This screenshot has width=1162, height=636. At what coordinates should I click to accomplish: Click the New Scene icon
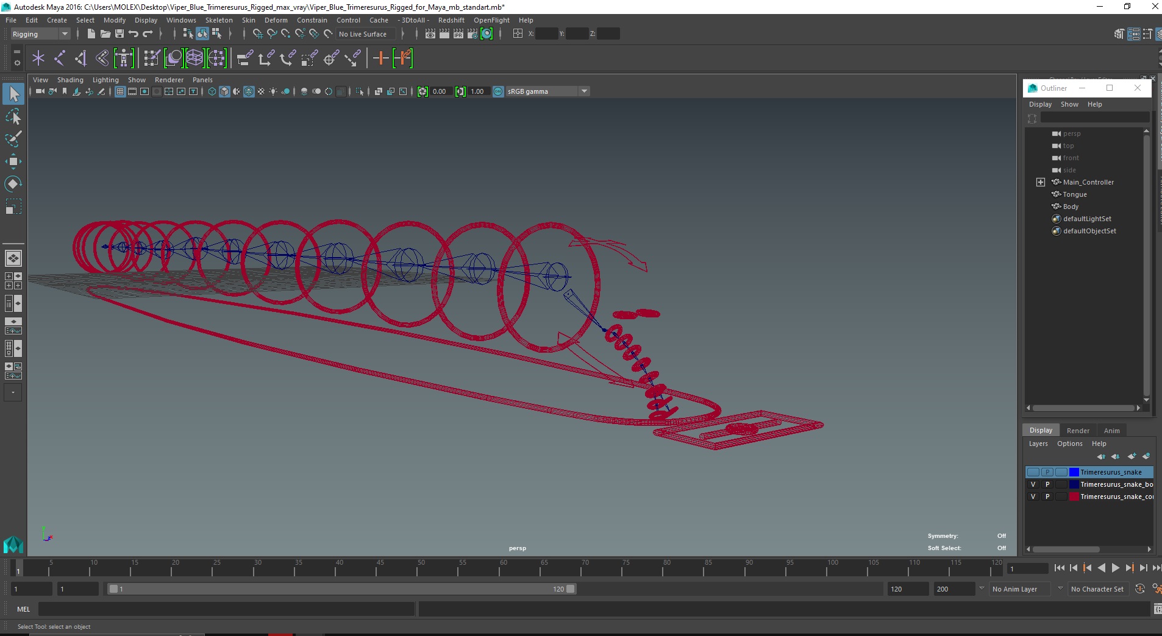click(x=91, y=34)
